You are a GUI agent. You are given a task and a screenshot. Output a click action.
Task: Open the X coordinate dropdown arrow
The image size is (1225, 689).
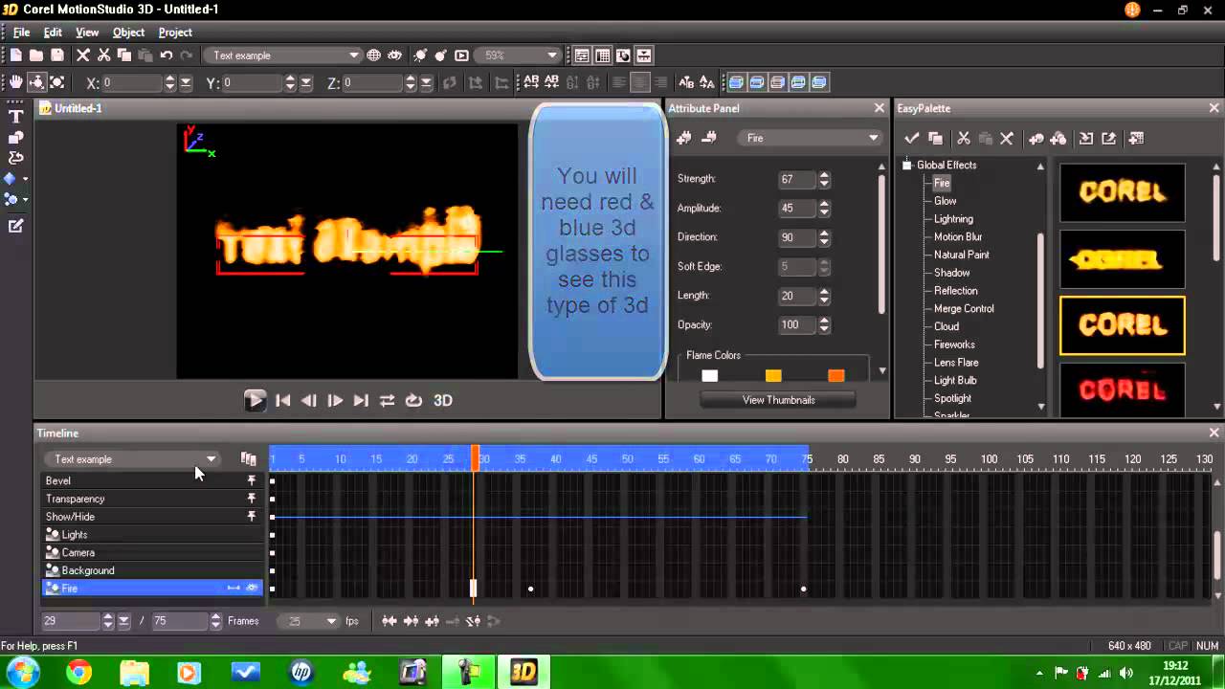pos(186,83)
